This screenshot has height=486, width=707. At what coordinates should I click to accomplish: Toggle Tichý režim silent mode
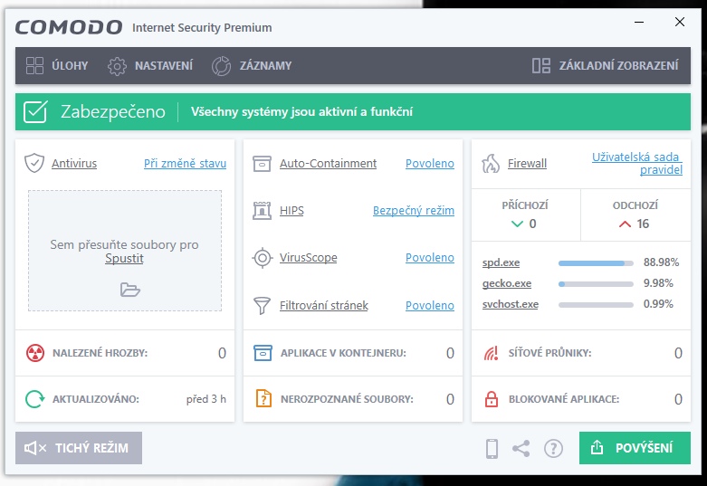(x=78, y=448)
